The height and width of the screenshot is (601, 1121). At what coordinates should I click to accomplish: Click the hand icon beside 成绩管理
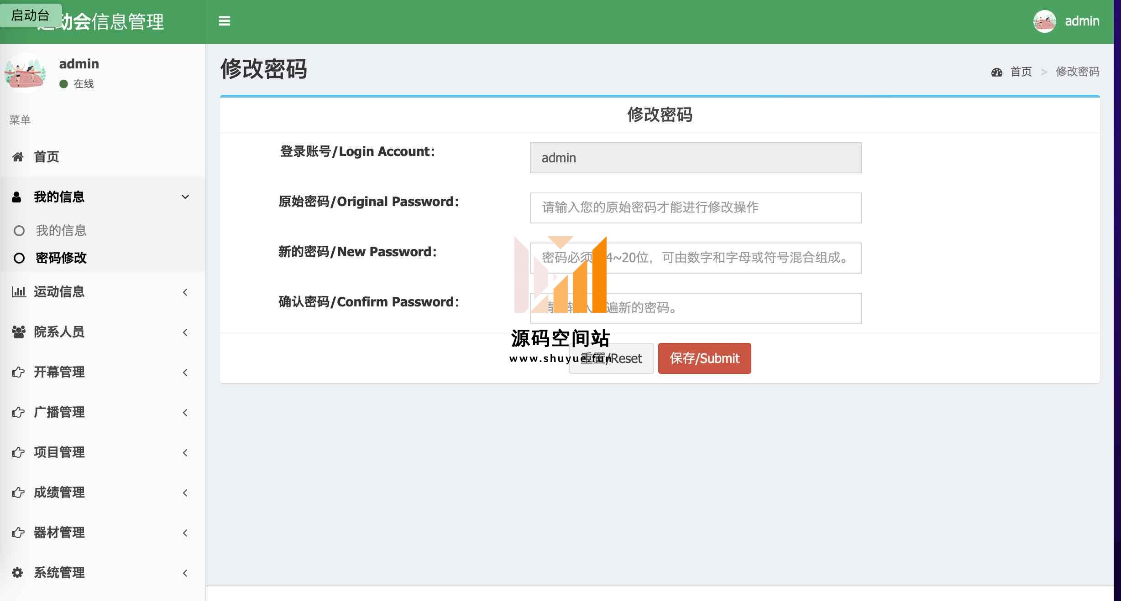click(x=18, y=492)
